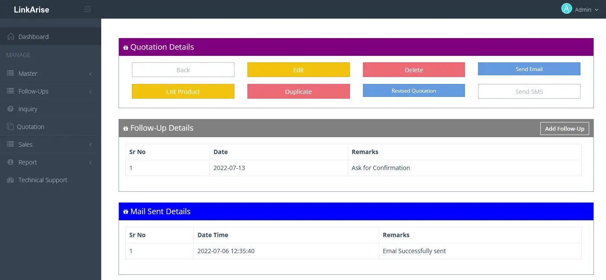Click the Report info icon
606x280 pixels.
tap(11, 162)
